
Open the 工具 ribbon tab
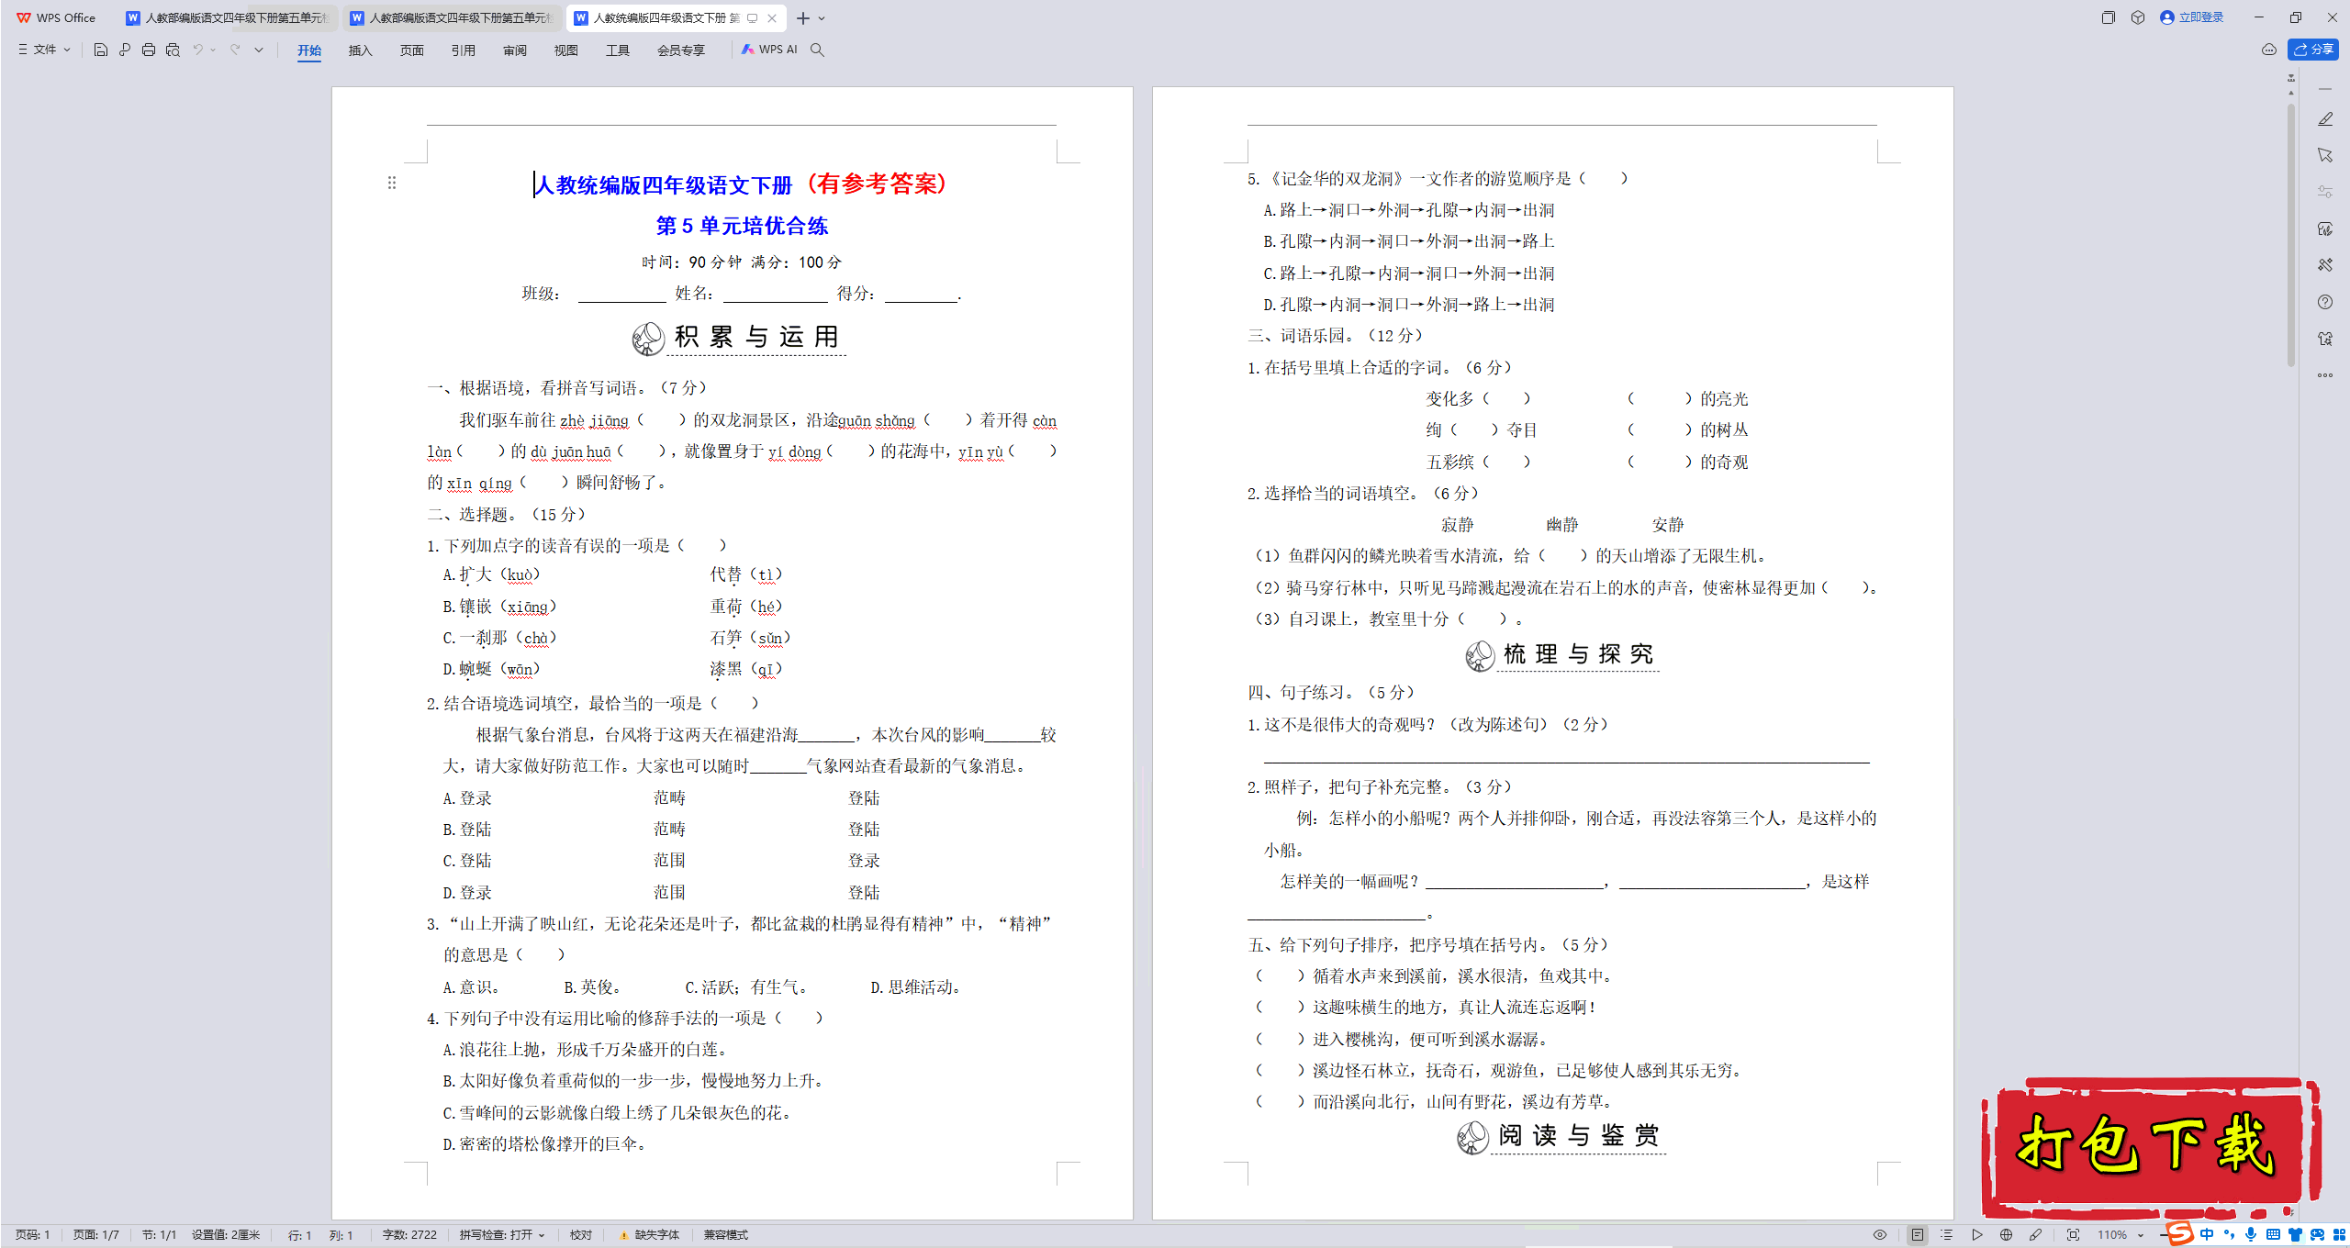(x=618, y=50)
